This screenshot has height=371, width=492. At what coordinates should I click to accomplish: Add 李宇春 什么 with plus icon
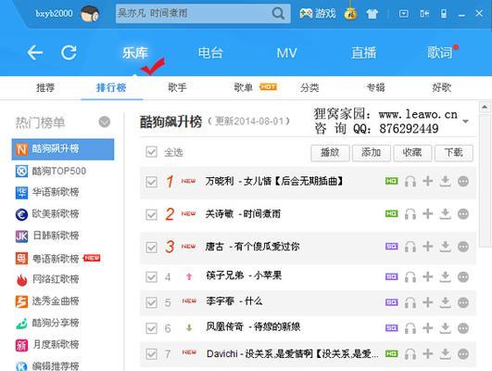(x=427, y=302)
